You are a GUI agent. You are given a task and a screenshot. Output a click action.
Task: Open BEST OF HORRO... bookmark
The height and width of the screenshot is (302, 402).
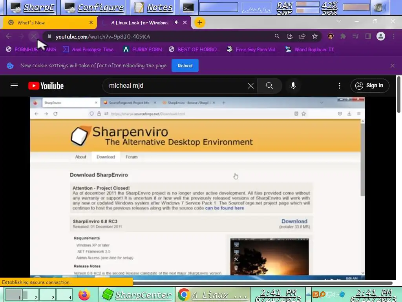tap(194, 49)
